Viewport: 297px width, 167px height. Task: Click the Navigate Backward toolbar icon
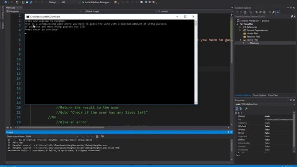pyautogui.click(x=6, y=2)
